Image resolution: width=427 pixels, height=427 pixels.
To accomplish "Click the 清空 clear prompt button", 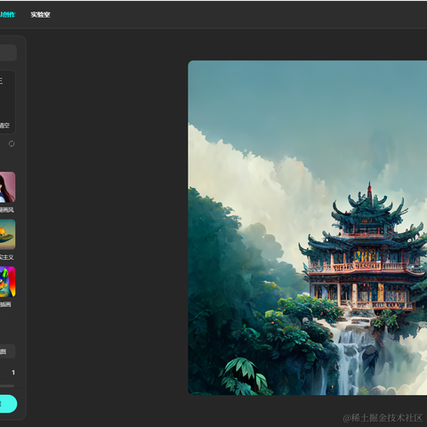I will (x=4, y=125).
